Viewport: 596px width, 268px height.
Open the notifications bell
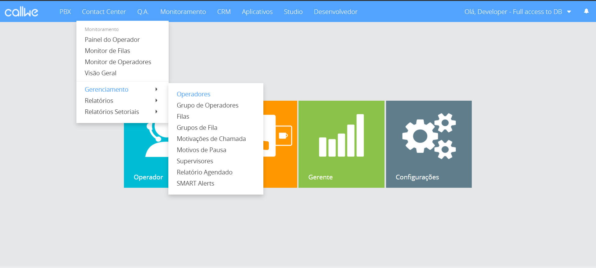click(x=586, y=11)
